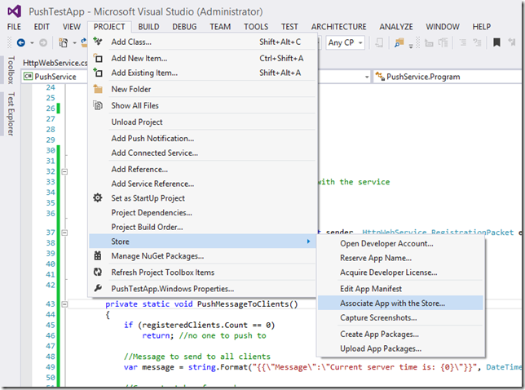
Task: Select Associate App with the Store
Action: [x=400, y=303]
